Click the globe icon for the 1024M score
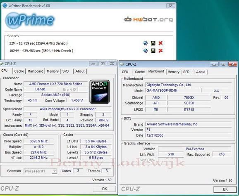This screenshot has width=239, height=196. click(x=146, y=51)
